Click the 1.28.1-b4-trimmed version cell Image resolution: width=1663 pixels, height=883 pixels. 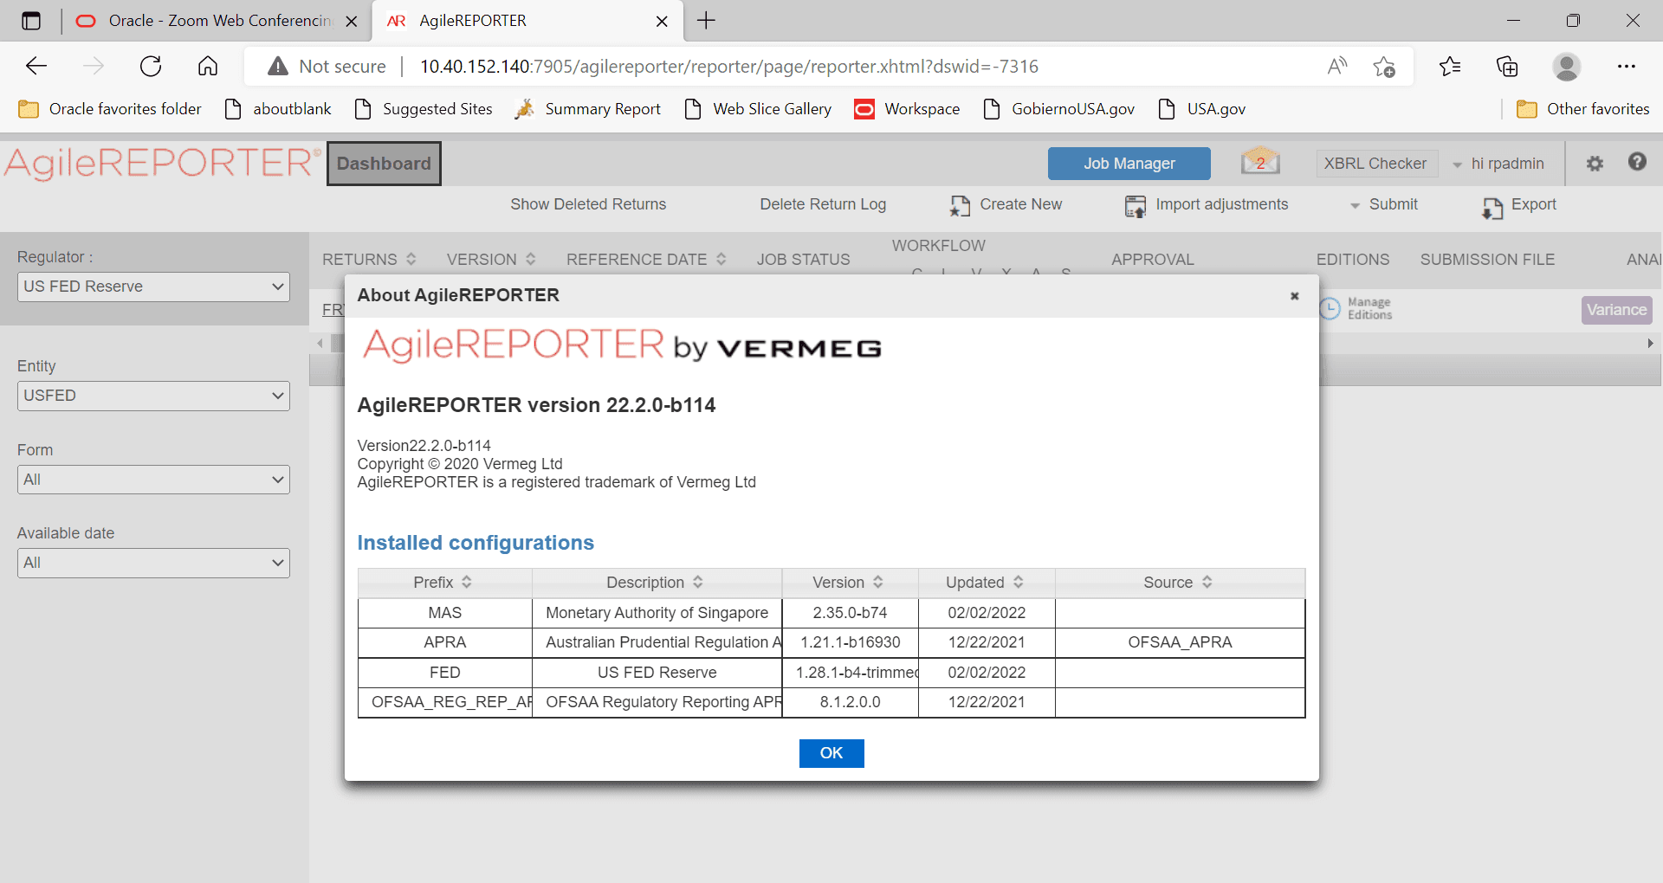(851, 673)
